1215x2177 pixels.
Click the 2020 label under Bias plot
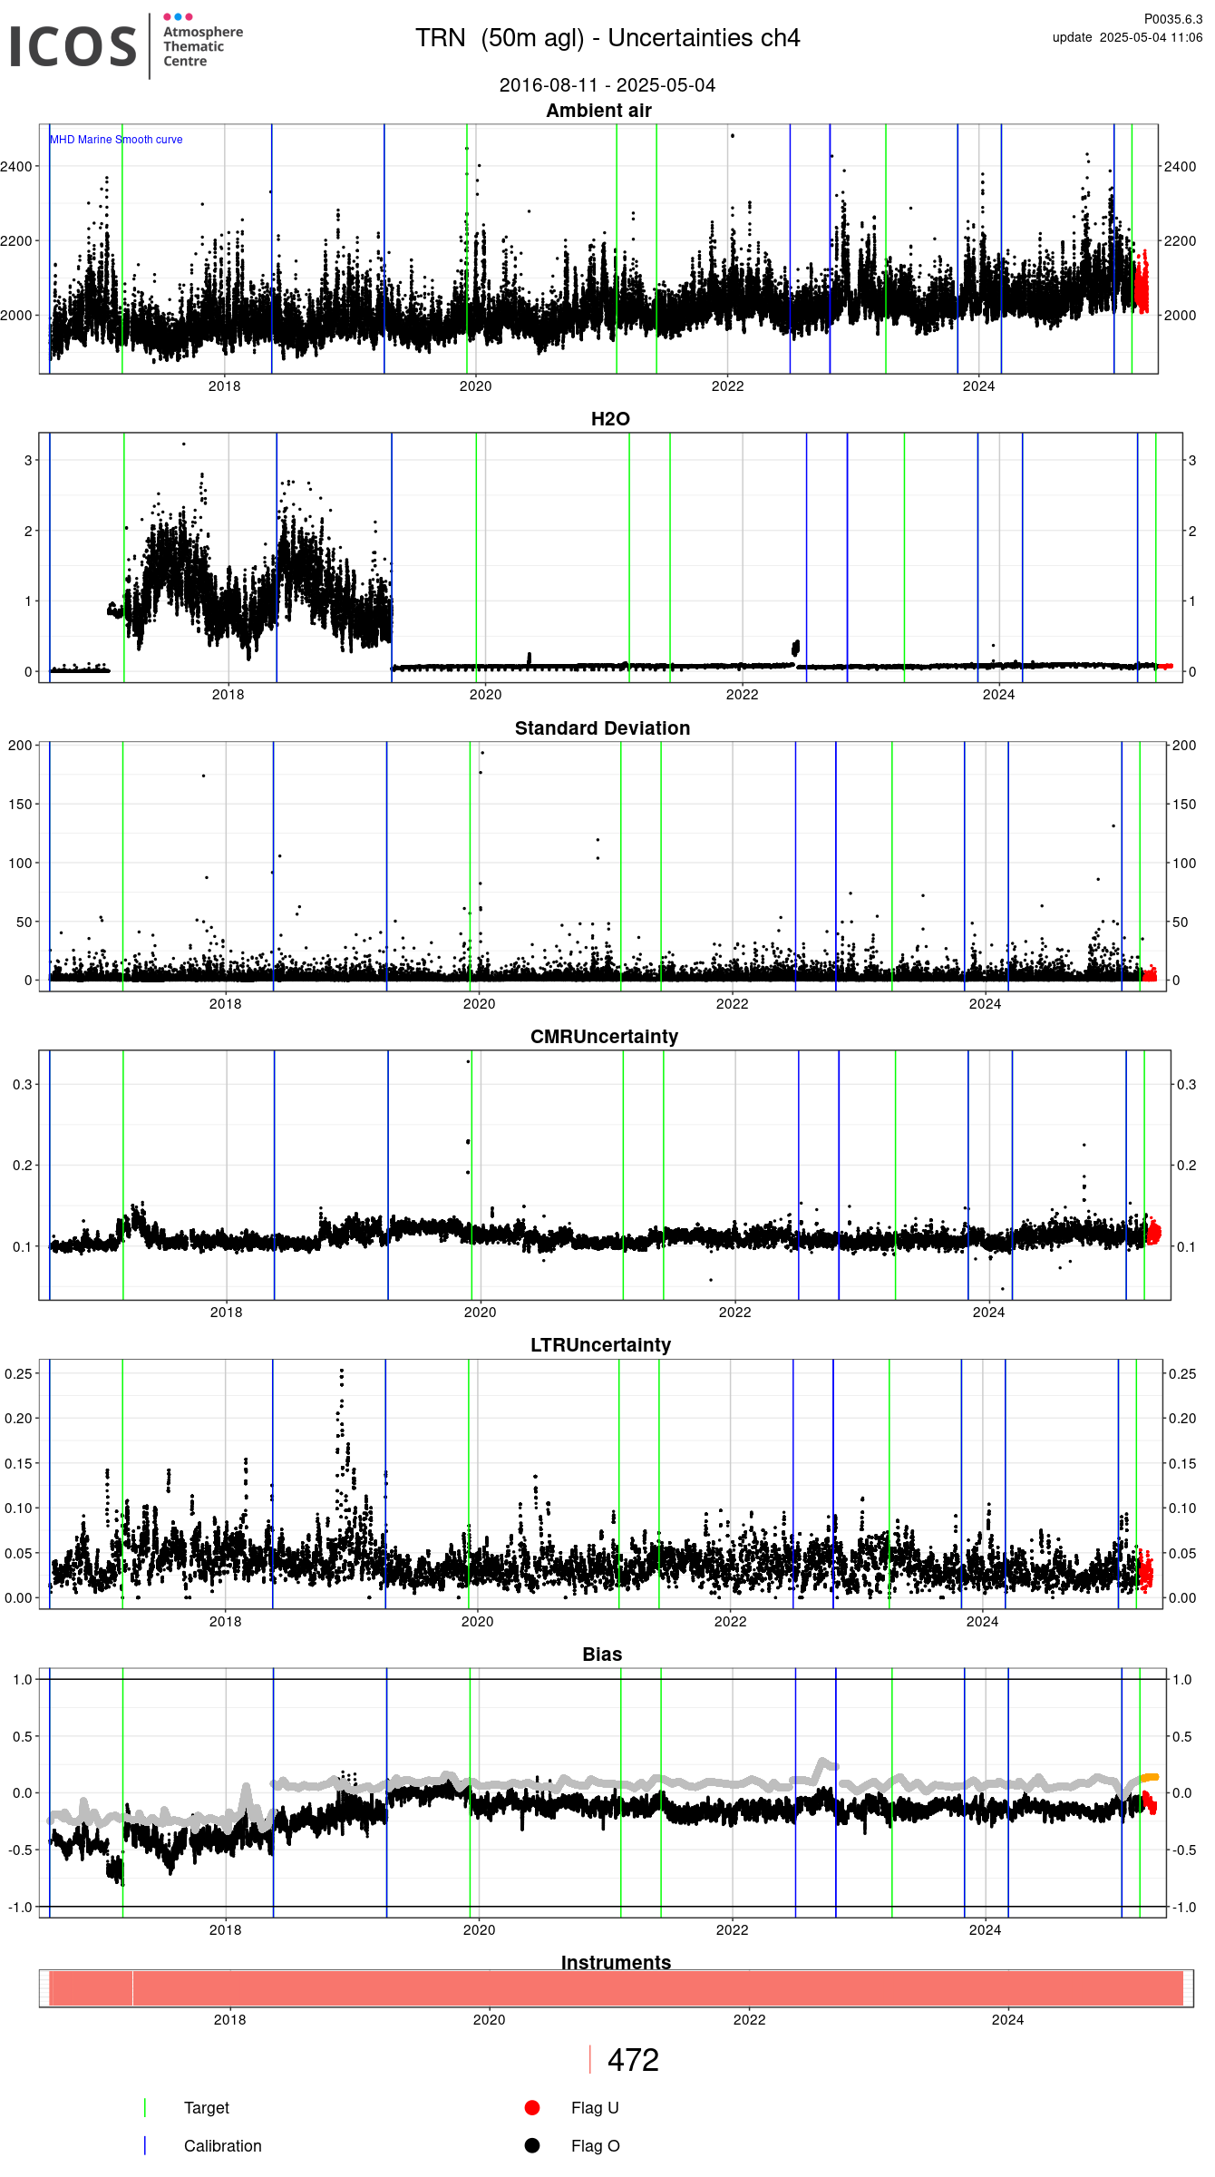coord(479,1930)
